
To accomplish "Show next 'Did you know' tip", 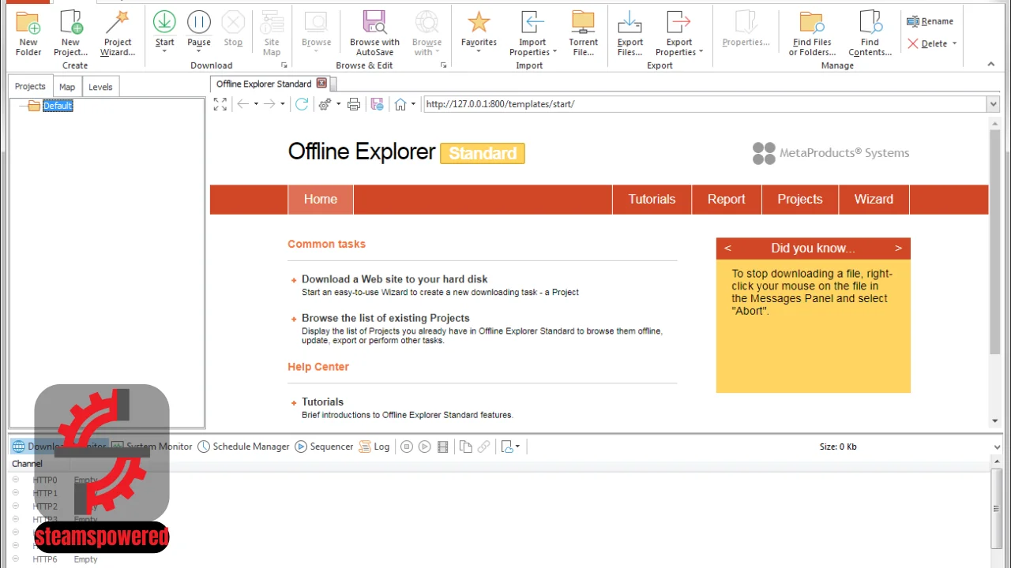I will pos(898,248).
